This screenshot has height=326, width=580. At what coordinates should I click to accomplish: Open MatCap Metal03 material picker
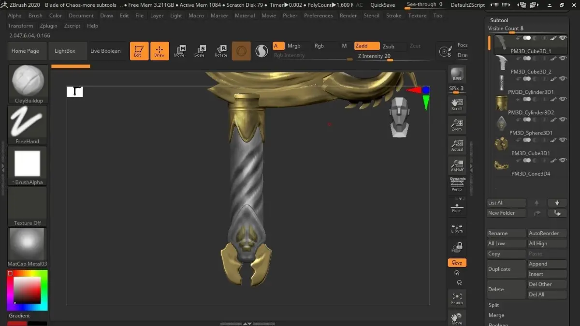(28, 247)
